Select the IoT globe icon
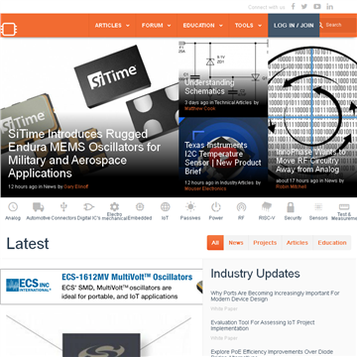The width and height of the screenshot is (357, 357). click(x=166, y=207)
